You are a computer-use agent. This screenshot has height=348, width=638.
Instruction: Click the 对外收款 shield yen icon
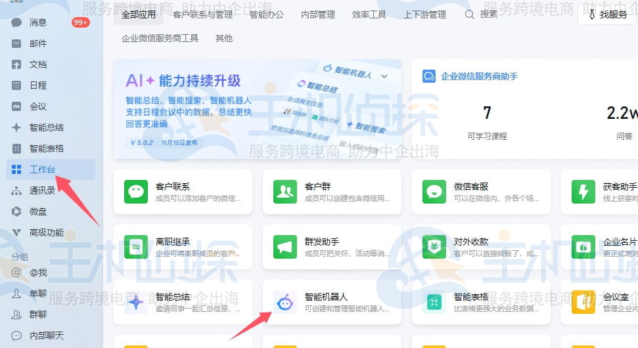[x=434, y=247]
